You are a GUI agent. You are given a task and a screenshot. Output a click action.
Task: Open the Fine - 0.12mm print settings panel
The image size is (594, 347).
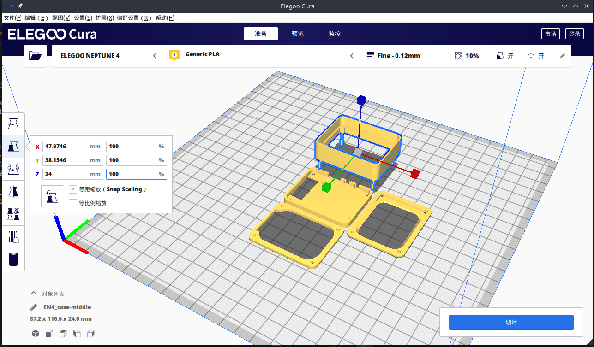pos(465,56)
